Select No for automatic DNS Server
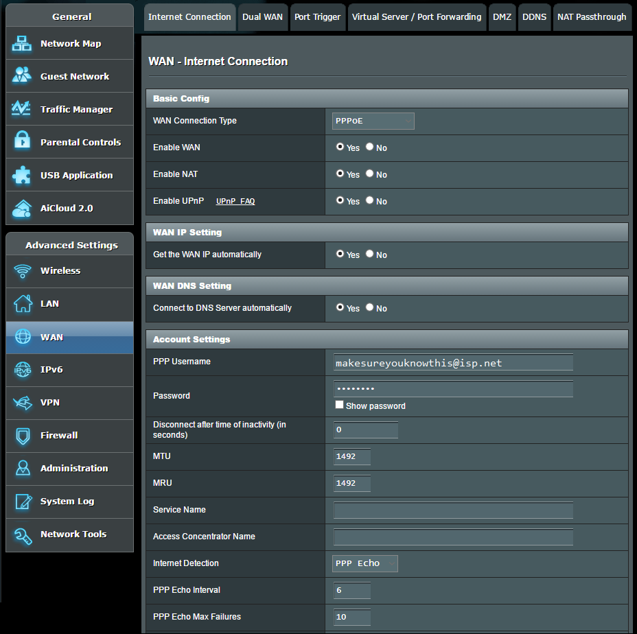Viewport: 637px width, 634px height. coord(369,308)
